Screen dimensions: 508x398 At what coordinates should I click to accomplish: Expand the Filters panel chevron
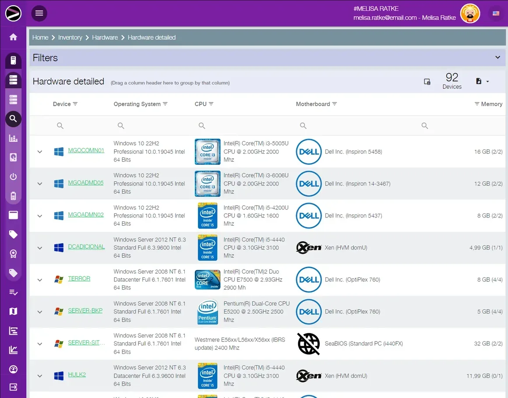point(497,57)
